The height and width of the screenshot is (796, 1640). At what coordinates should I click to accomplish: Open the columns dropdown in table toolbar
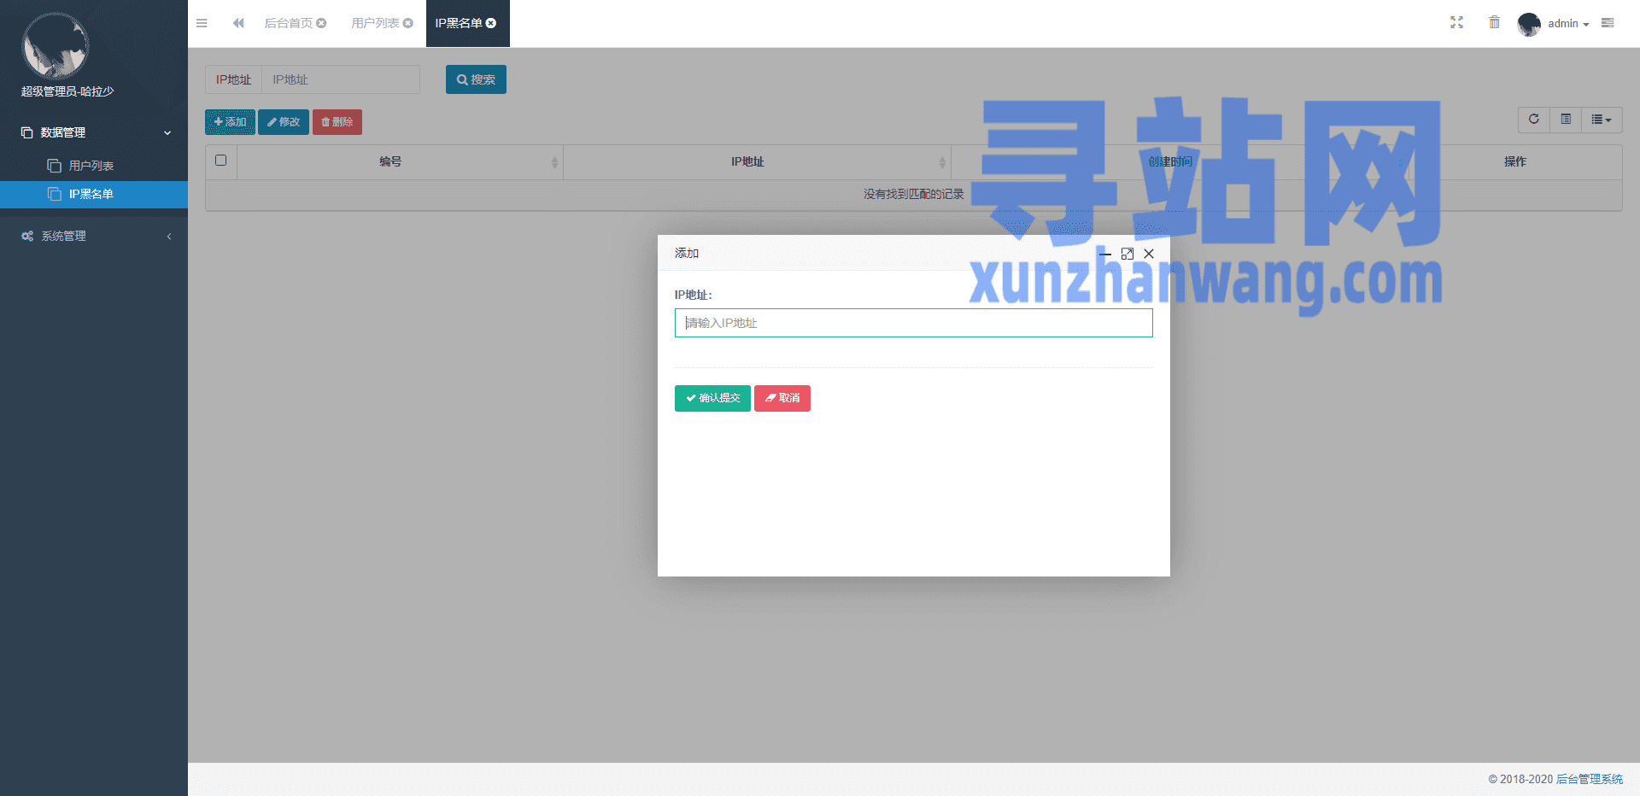click(1601, 120)
